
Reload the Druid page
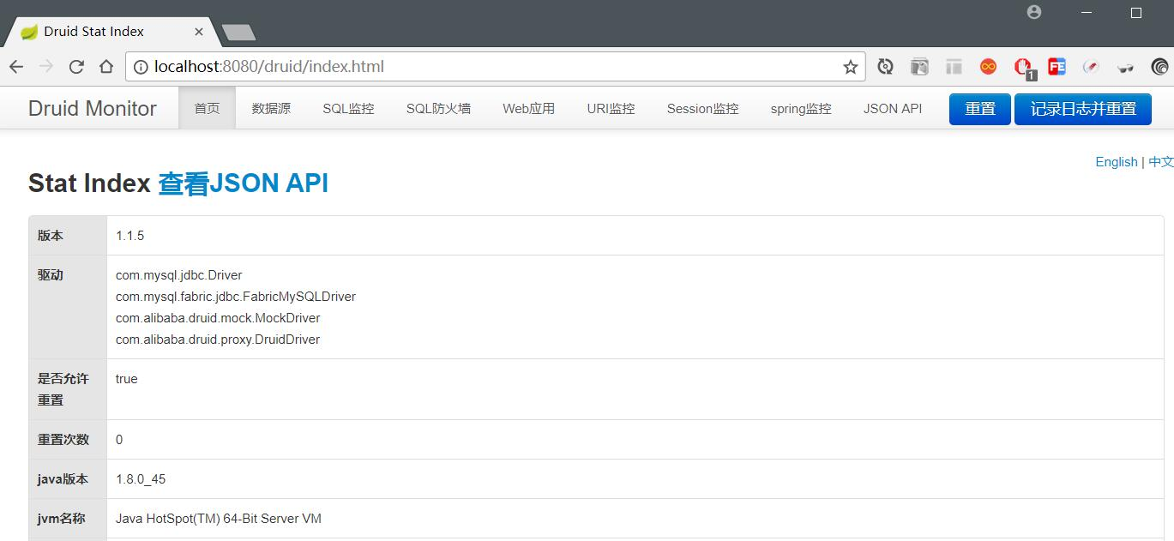coord(76,66)
